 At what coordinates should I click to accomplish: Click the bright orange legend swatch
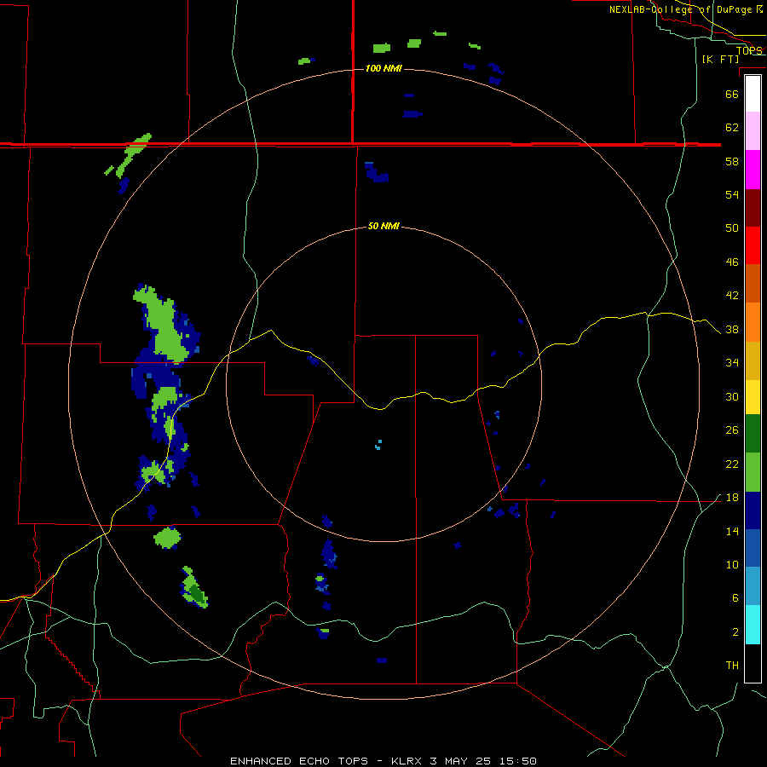coord(753,322)
